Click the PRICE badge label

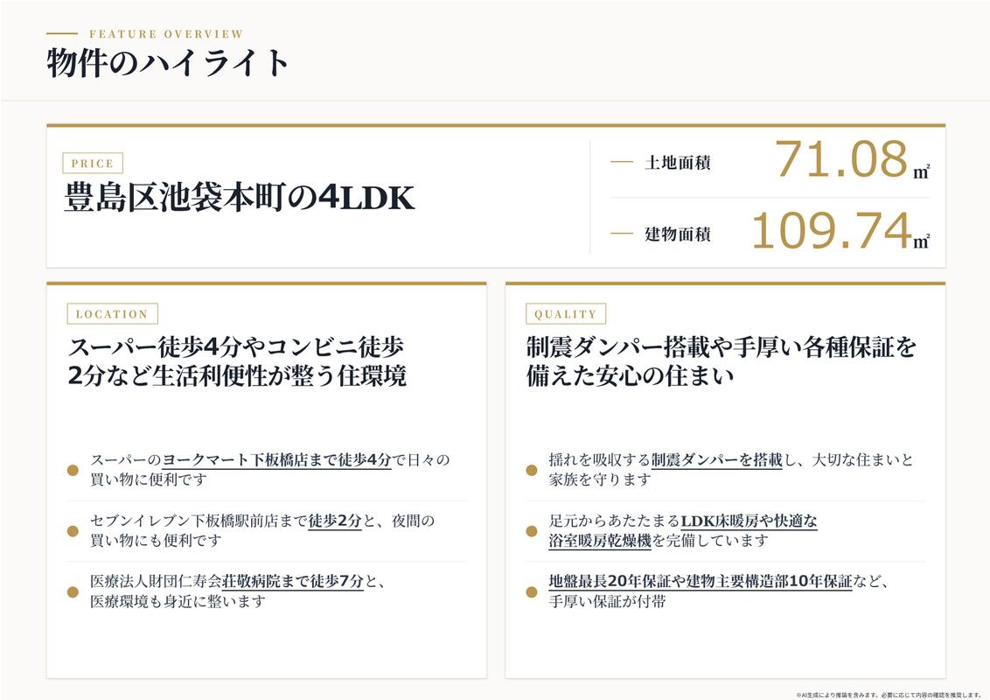click(92, 163)
